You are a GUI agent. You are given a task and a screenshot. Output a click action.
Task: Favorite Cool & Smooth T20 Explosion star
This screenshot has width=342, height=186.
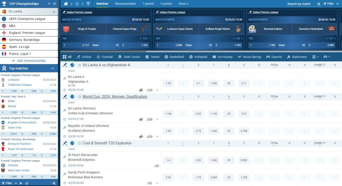click(x=79, y=143)
